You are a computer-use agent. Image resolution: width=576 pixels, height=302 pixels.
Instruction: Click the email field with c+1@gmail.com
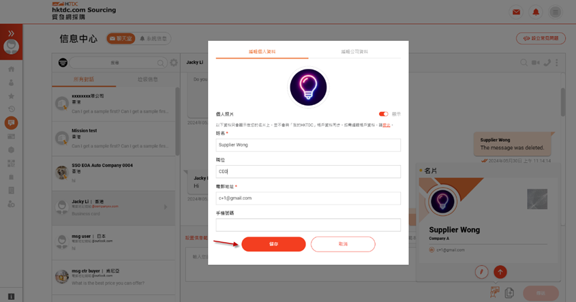tap(308, 198)
